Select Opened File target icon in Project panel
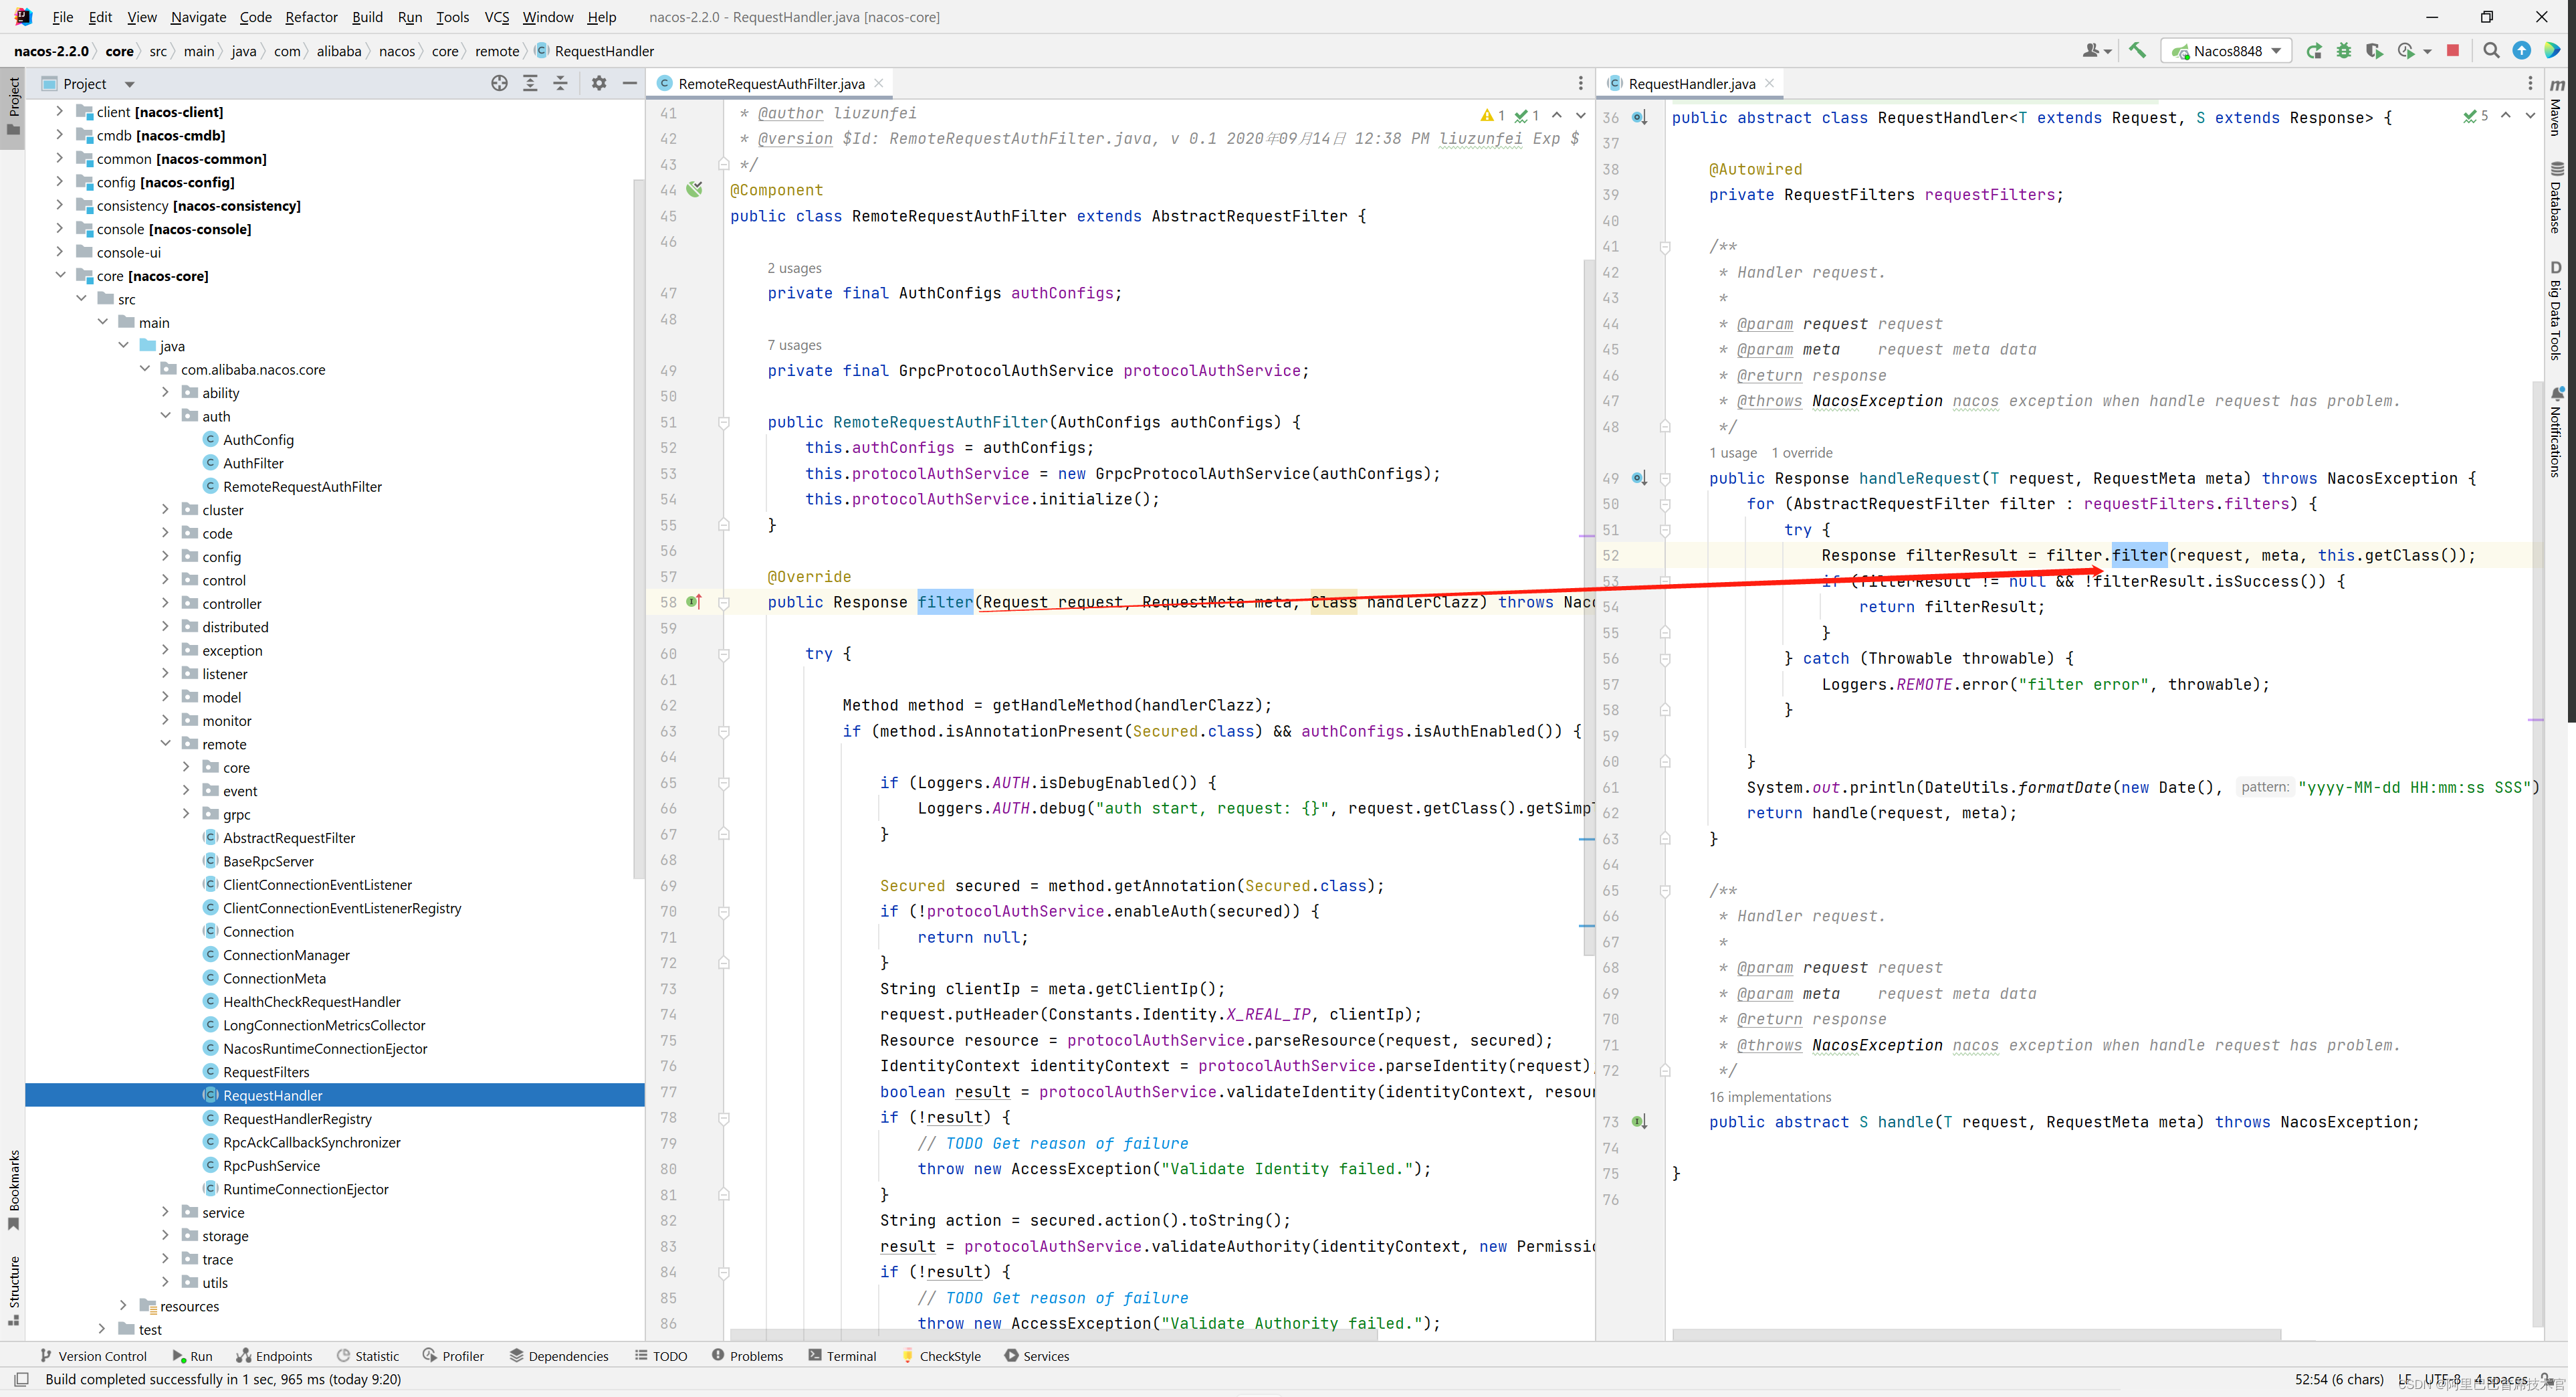 (x=499, y=83)
